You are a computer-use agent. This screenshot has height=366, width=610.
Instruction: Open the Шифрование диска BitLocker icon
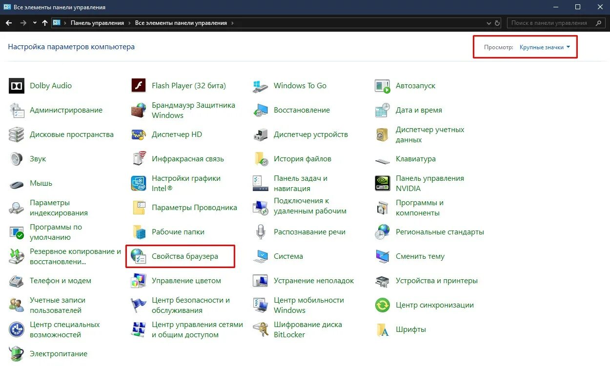pos(261,329)
